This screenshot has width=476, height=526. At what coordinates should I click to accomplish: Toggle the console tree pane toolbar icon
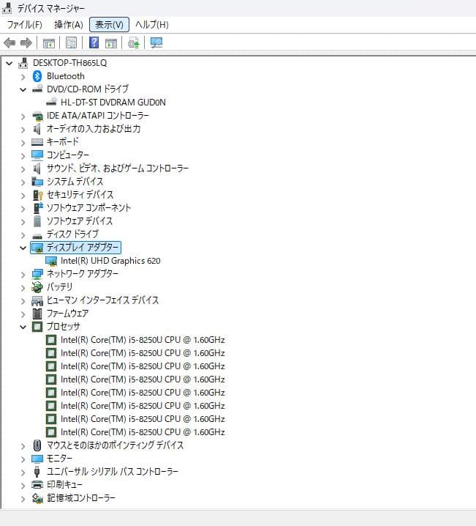tap(49, 43)
